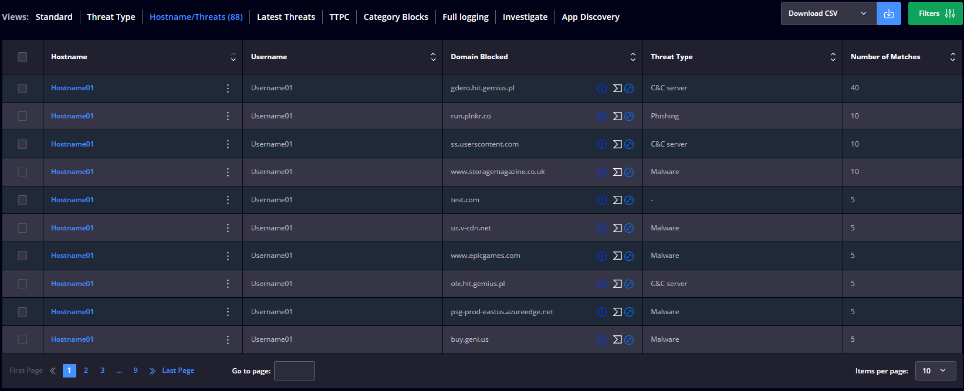Viewport: 964px width, 391px height.
Task: Switch to the Threat Type view
Action: tap(111, 17)
